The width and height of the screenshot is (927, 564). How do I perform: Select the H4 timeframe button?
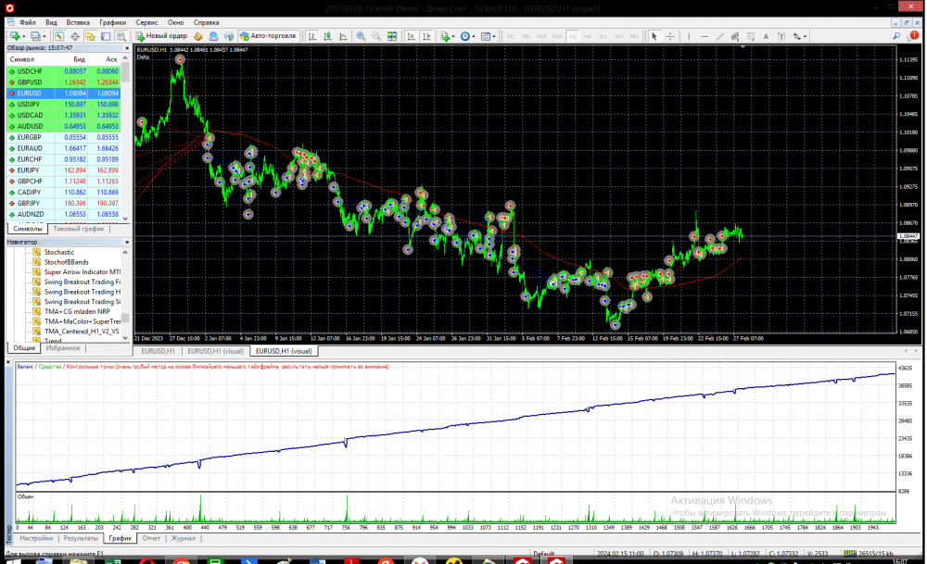click(x=588, y=36)
